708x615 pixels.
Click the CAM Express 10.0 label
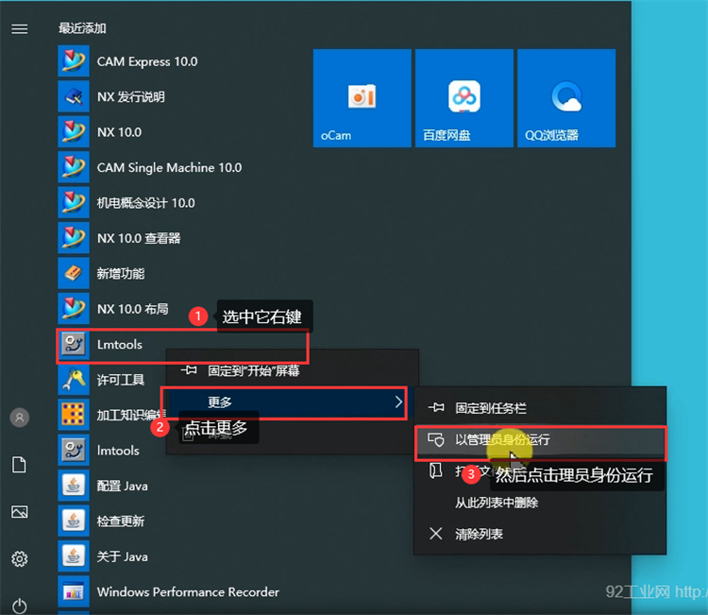click(x=147, y=61)
